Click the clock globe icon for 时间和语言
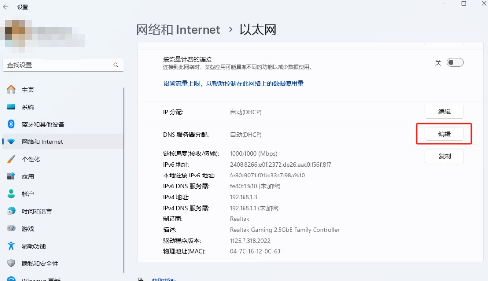 click(x=11, y=211)
